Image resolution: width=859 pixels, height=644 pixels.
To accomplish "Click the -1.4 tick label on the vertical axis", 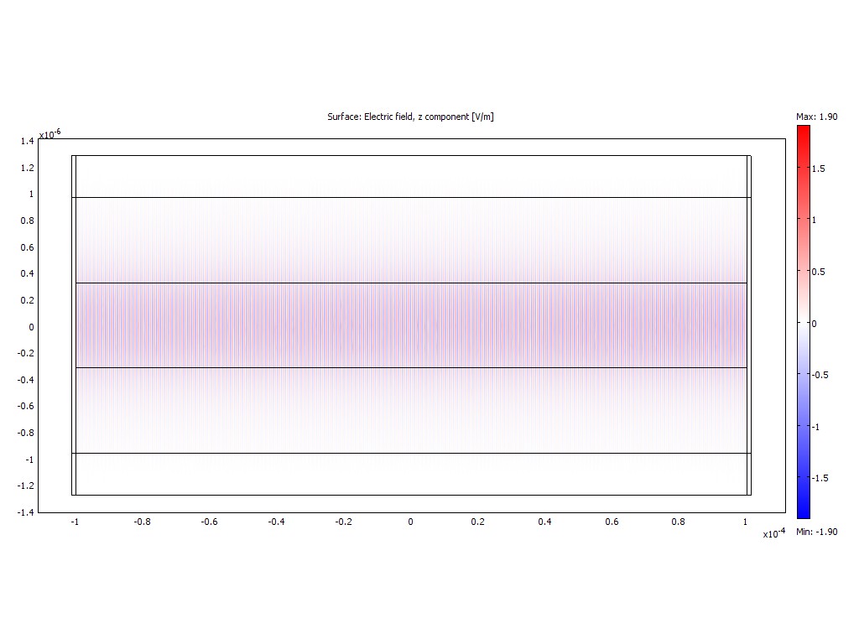I will (25, 512).
